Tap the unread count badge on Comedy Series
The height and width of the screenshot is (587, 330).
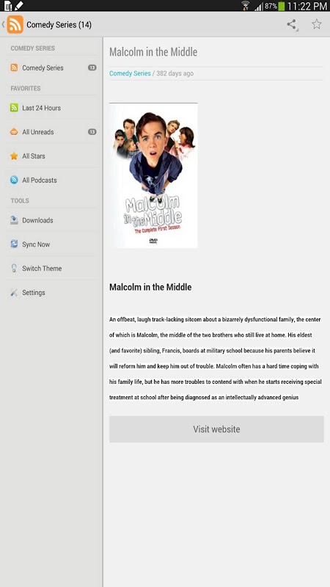pos(92,68)
